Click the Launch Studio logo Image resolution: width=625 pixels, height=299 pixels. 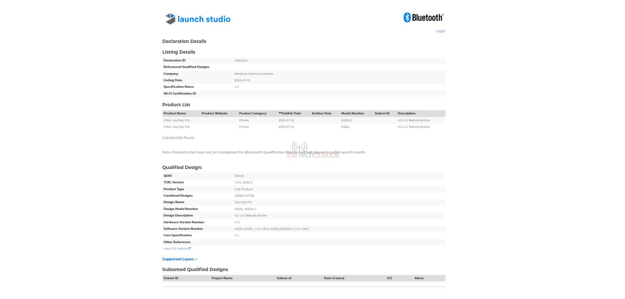(198, 19)
